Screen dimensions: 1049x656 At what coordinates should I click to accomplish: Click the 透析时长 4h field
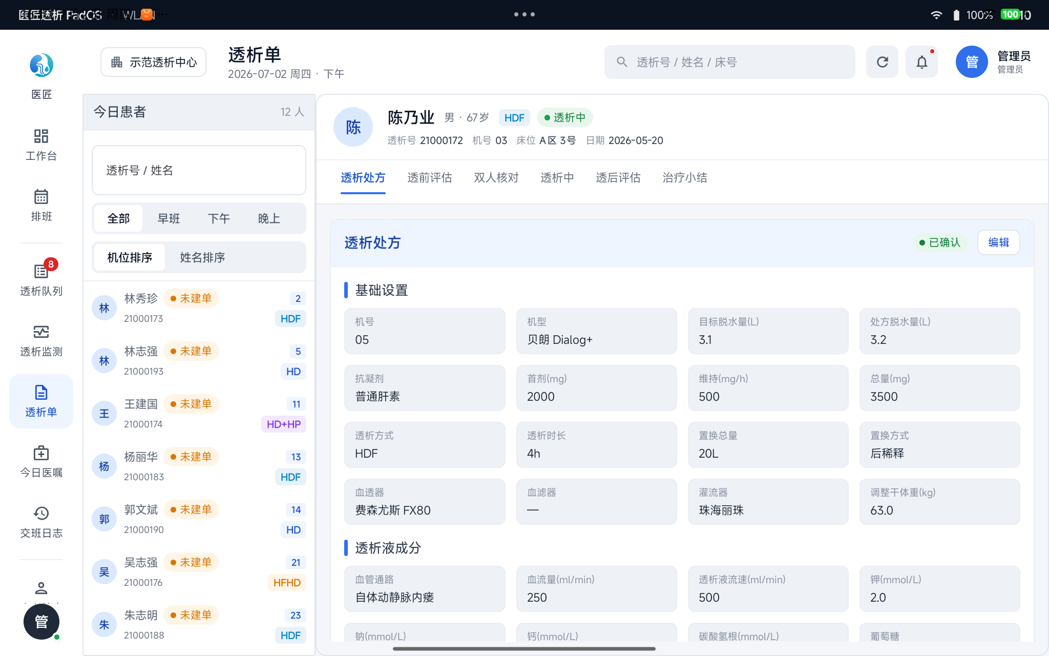tap(596, 445)
